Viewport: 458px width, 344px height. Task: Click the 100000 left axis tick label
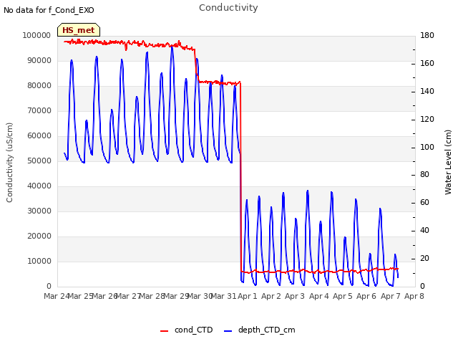click(36, 36)
